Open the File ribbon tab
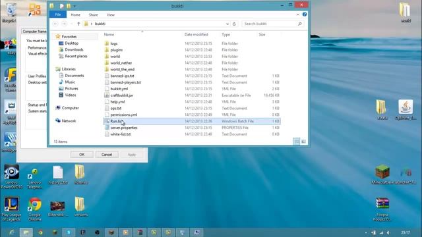This screenshot has height=237, width=422. tap(58, 14)
